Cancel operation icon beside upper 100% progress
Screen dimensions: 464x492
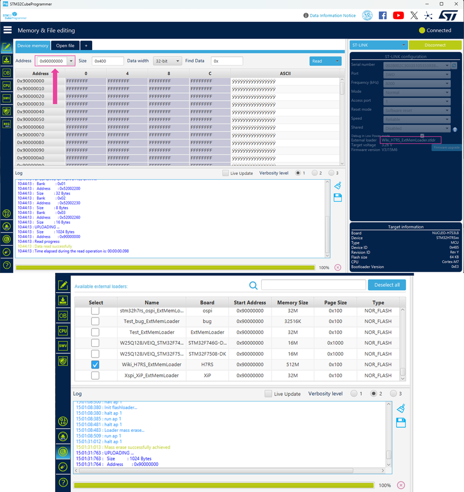click(x=338, y=267)
